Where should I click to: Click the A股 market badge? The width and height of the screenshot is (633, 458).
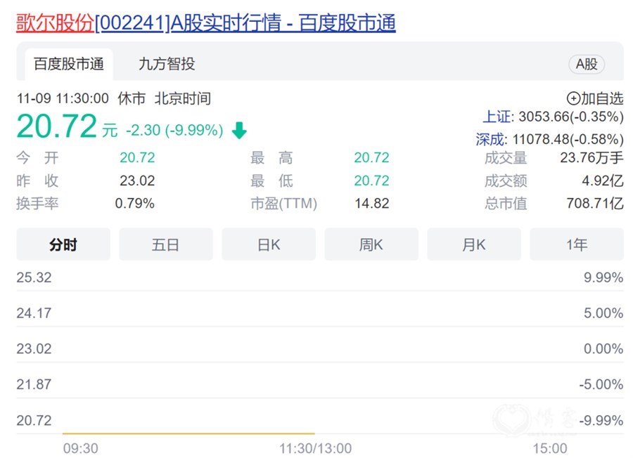(586, 64)
